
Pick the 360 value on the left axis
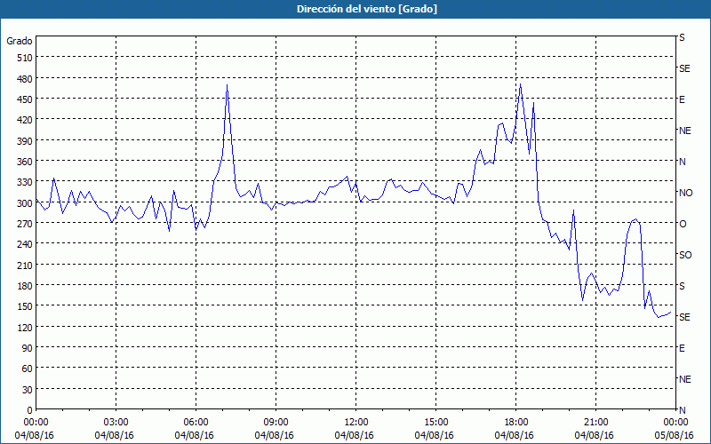point(26,162)
